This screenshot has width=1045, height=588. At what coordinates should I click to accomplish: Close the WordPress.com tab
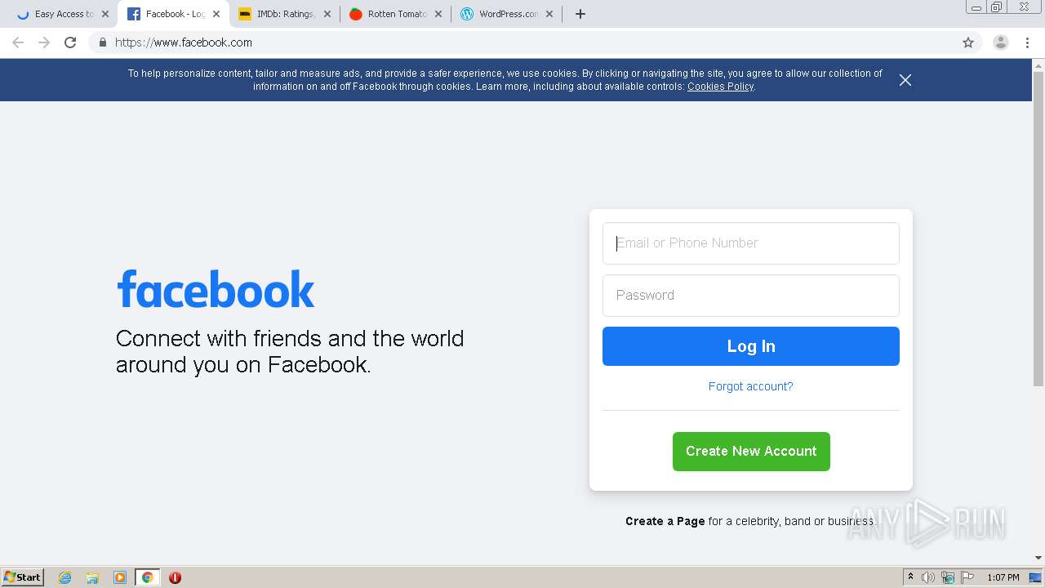(x=549, y=14)
